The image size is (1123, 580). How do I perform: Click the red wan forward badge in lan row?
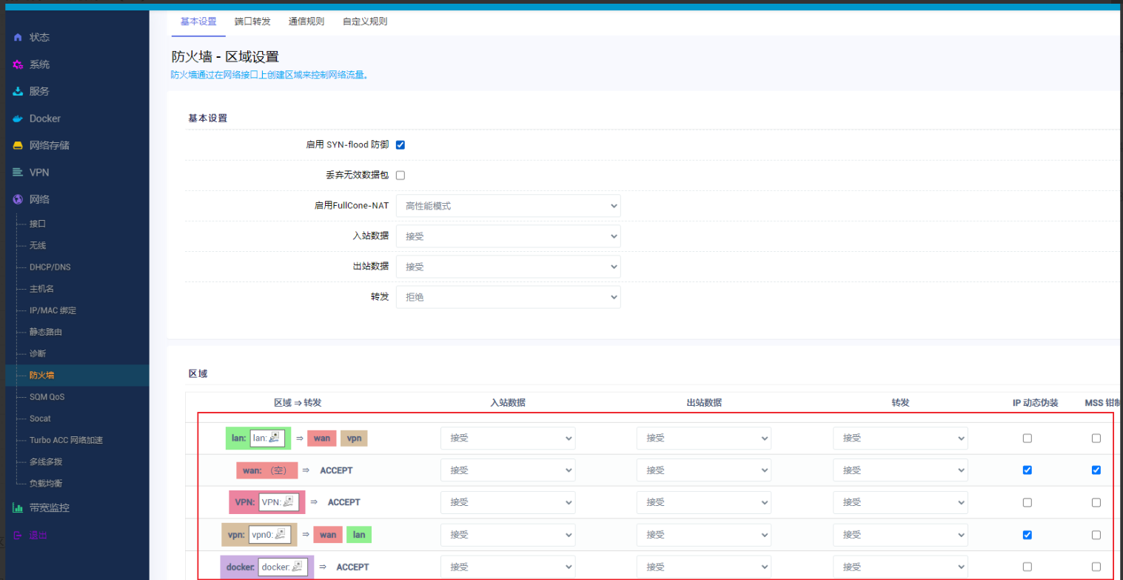click(321, 439)
